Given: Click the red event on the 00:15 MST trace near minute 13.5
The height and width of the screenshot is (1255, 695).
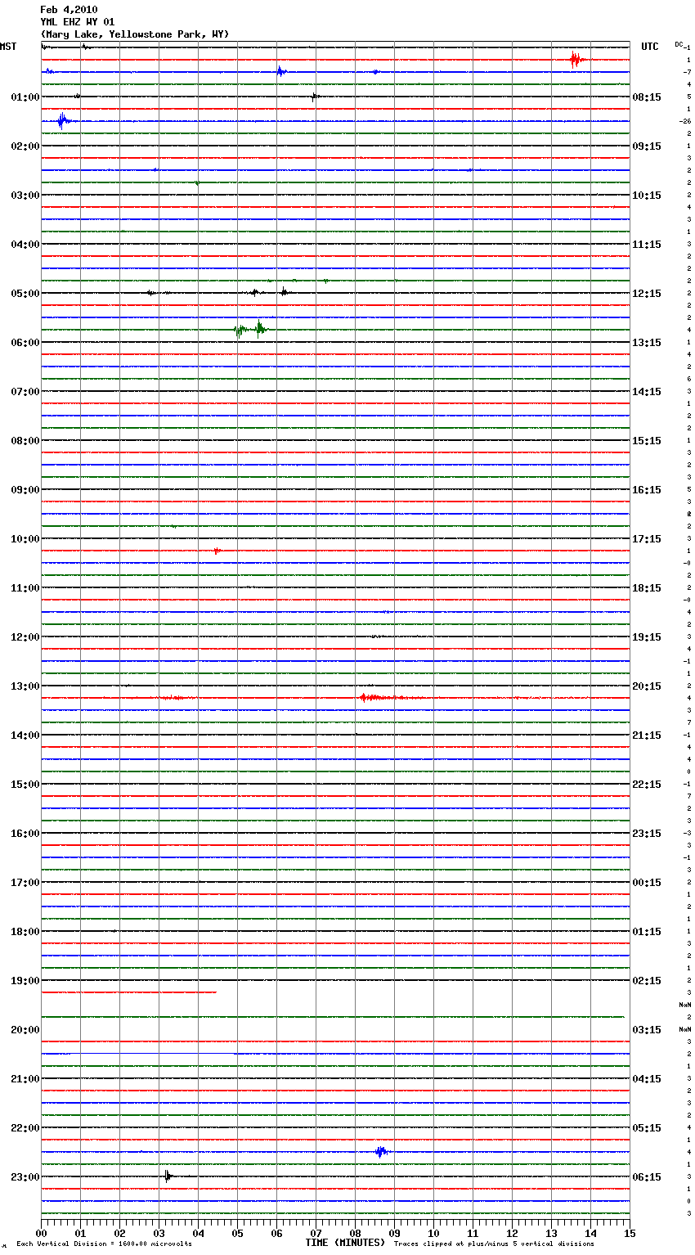Looking at the screenshot, I should pos(576,59).
